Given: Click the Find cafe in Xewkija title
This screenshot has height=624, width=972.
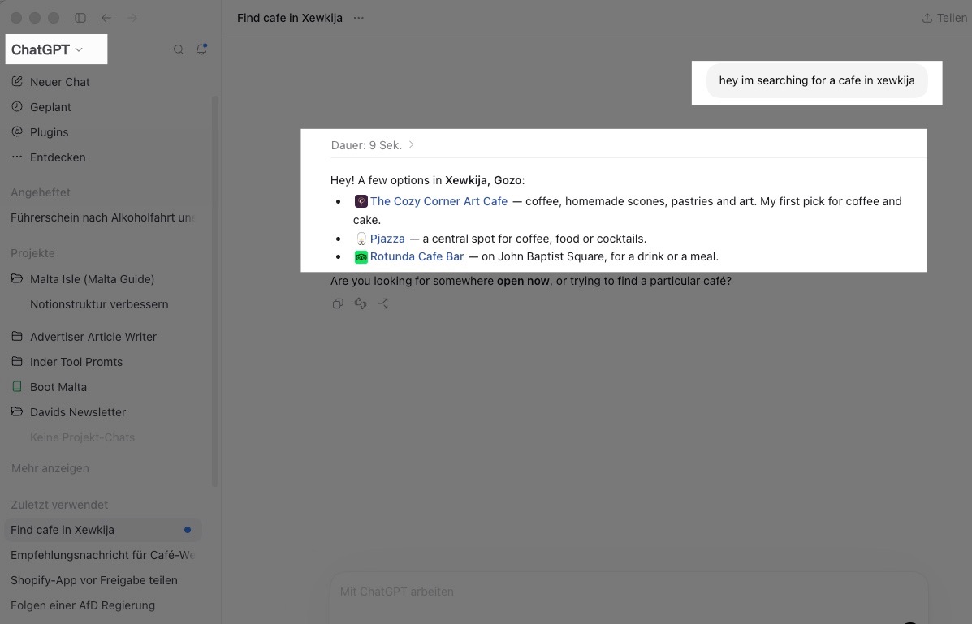Looking at the screenshot, I should [x=290, y=18].
